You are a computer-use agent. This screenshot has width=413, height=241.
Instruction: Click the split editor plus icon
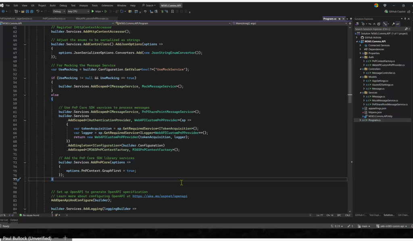[x=350, y=23]
